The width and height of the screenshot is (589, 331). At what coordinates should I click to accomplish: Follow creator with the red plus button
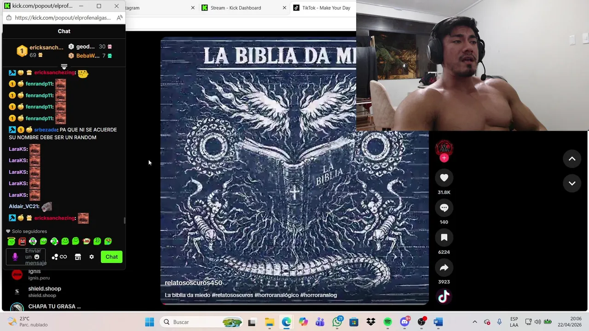(x=444, y=158)
